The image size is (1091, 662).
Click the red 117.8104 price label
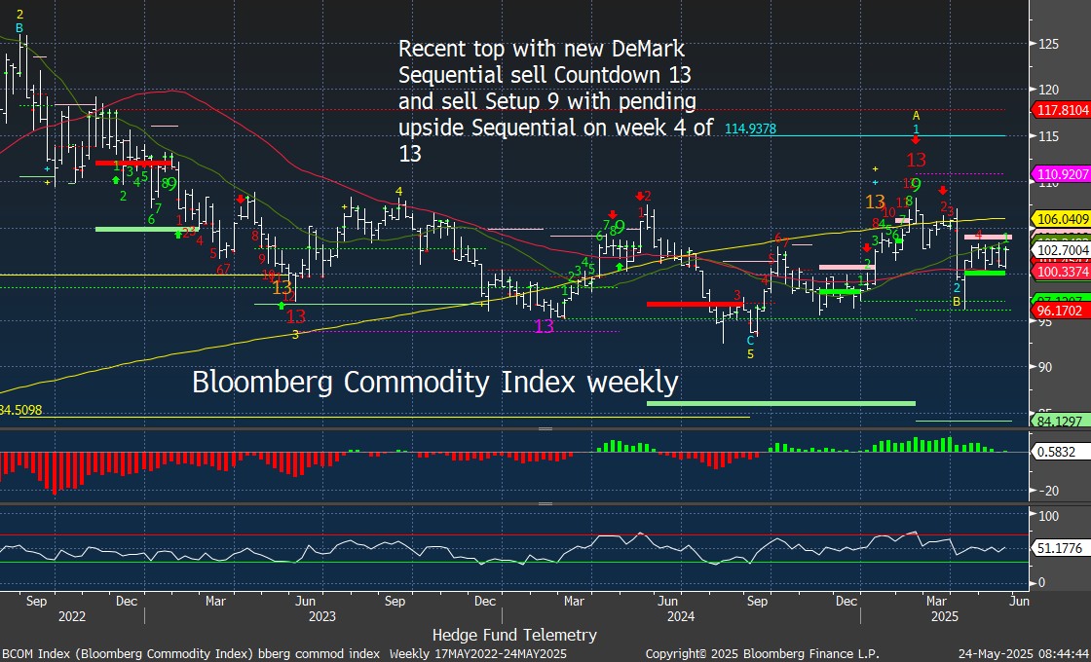coord(1063,110)
